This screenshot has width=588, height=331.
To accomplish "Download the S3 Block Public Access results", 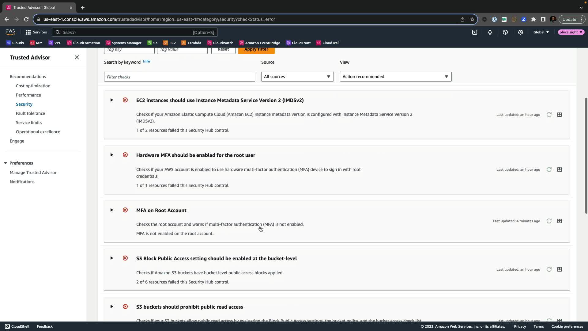I will 559,269.
